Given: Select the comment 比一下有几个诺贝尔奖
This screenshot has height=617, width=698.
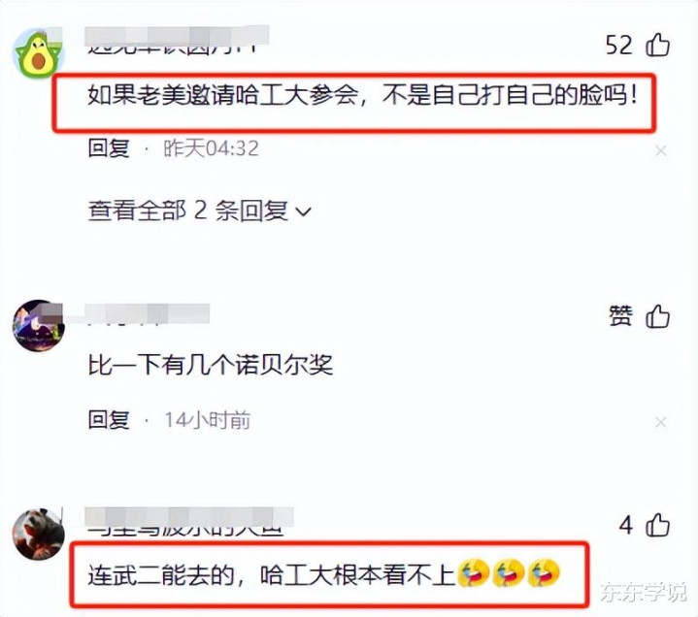Looking at the screenshot, I should 210,365.
